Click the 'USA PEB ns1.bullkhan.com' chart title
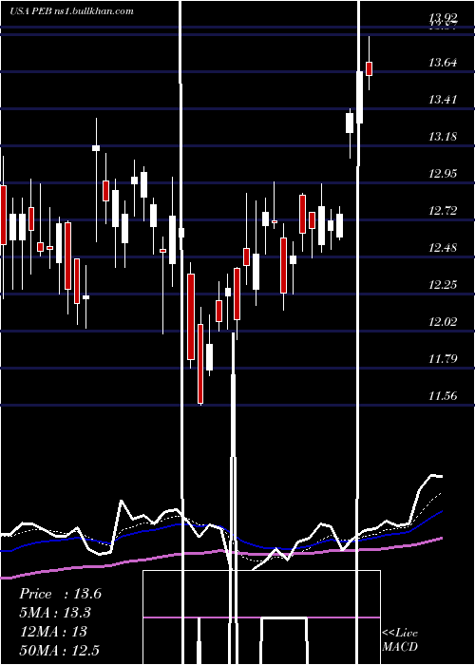This screenshot has width=475, height=665. (x=71, y=10)
